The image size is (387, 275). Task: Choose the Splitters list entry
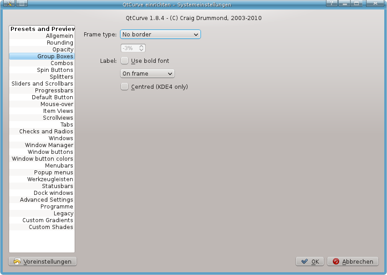pos(42,77)
